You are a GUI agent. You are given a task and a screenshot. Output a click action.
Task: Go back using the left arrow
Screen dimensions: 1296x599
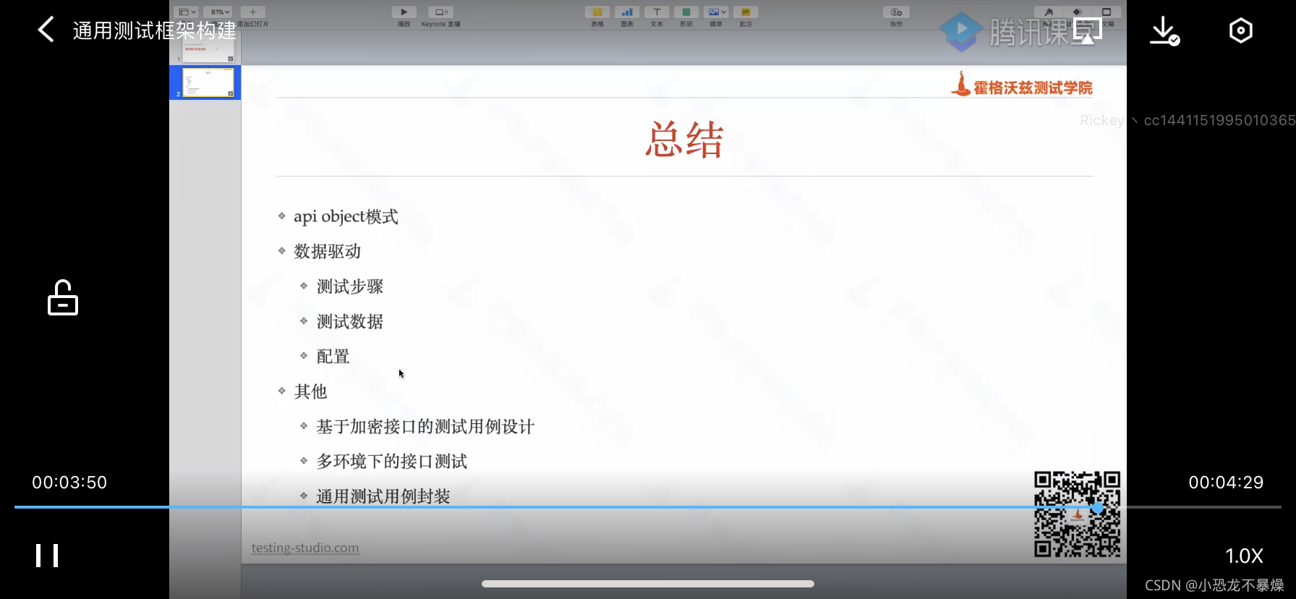tap(46, 30)
